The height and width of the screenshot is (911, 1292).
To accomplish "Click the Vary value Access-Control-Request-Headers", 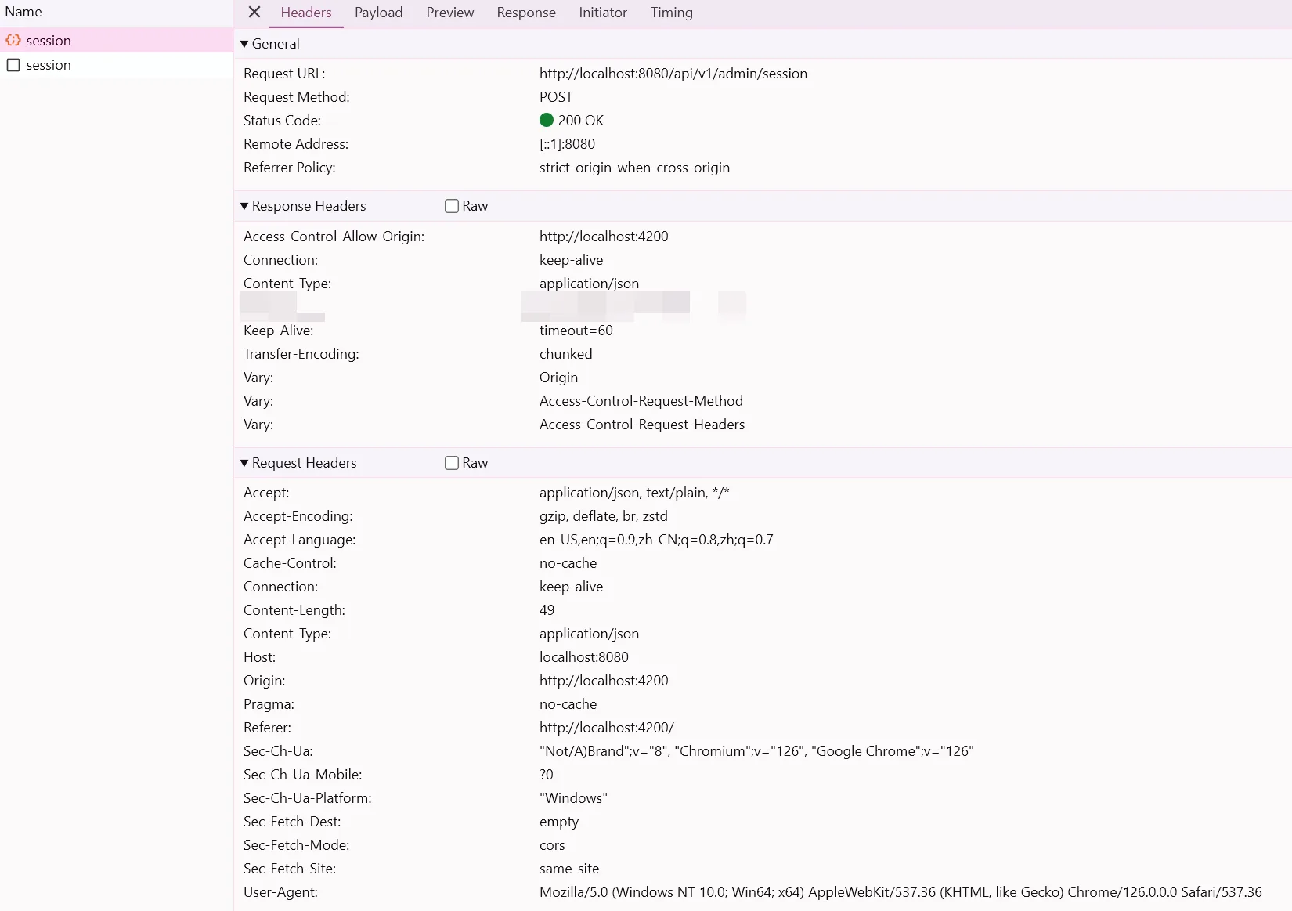I will point(642,425).
